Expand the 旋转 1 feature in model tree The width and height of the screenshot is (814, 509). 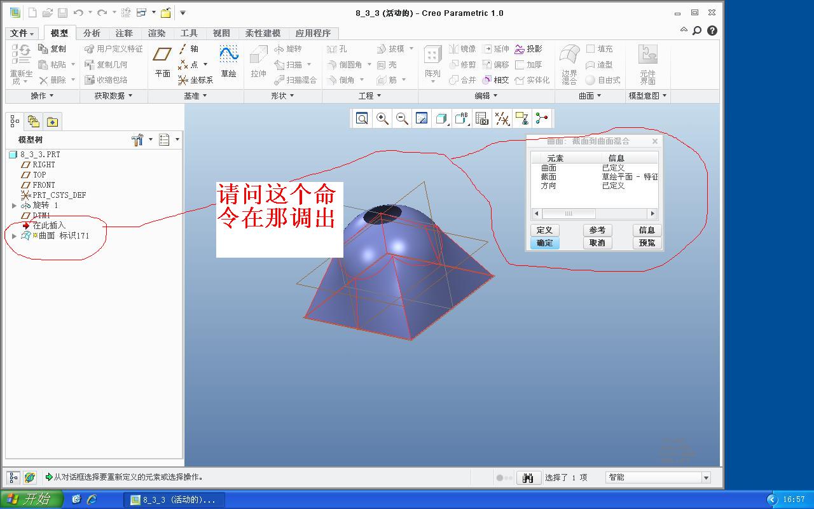(15, 206)
